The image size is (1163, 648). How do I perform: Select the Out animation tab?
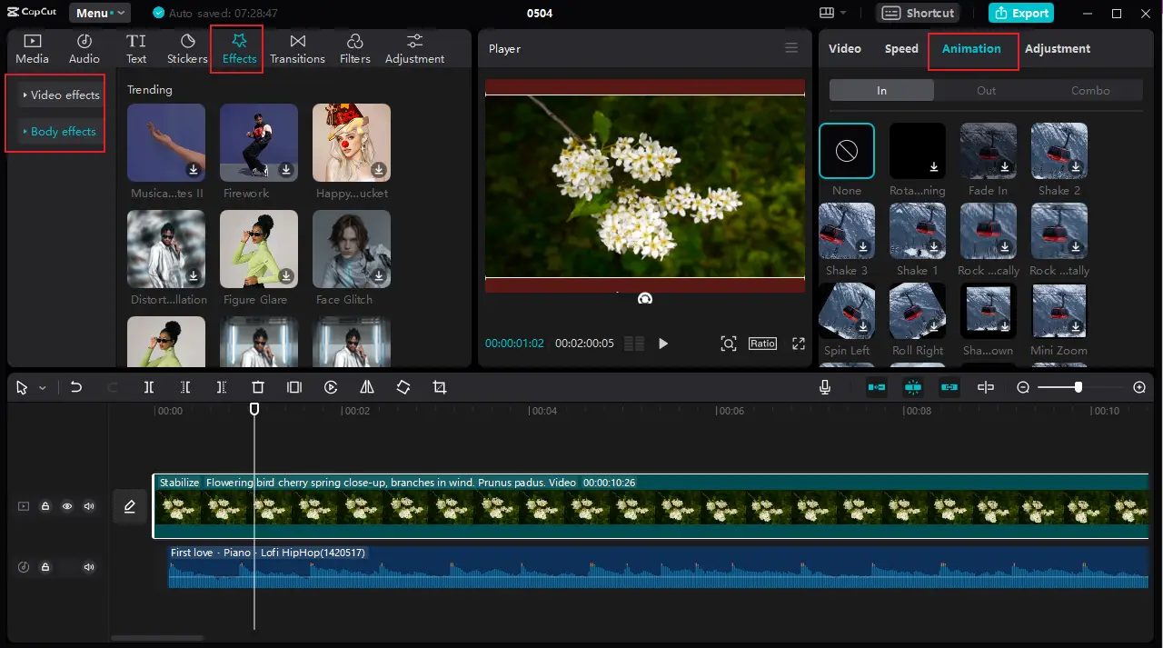tap(986, 90)
